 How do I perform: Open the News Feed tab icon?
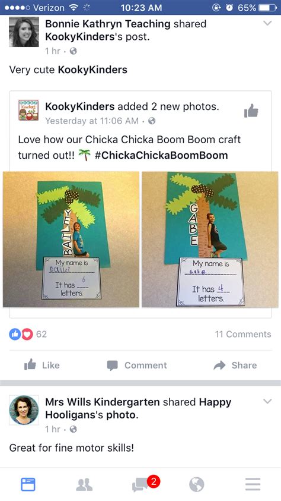(28, 484)
